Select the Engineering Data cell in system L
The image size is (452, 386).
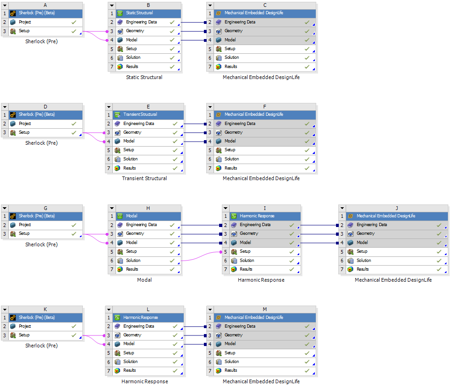click(148, 326)
